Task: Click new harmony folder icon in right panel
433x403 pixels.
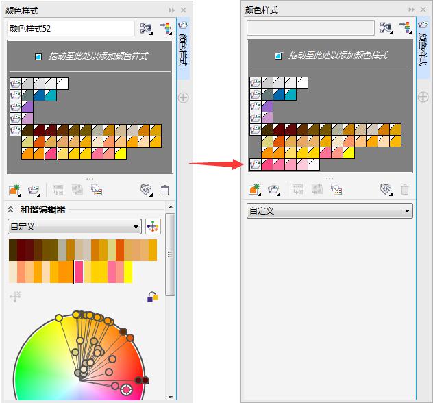Action: [x=273, y=189]
